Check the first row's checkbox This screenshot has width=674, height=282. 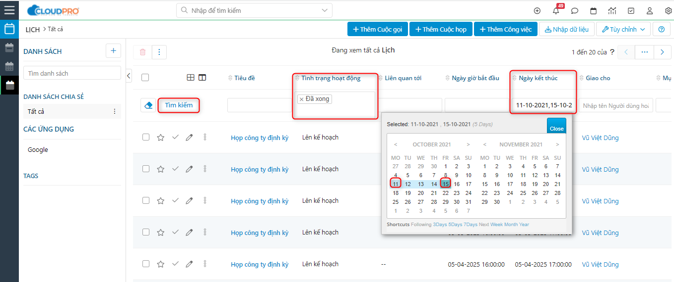[x=146, y=137]
